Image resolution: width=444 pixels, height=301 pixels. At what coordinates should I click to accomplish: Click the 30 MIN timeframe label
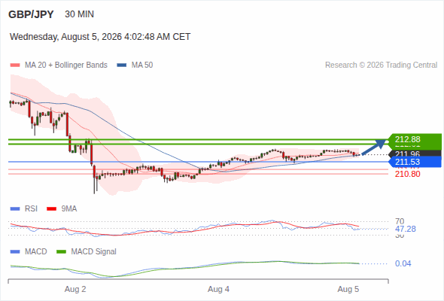click(79, 14)
